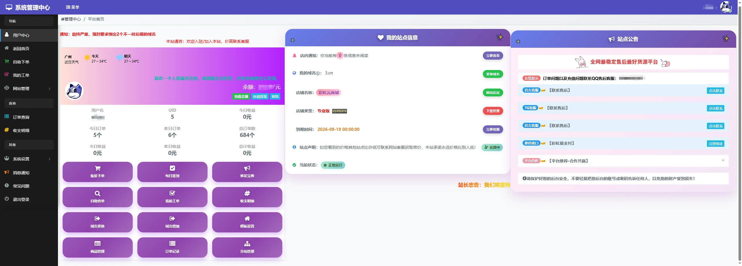
Task: Click the 每日签到 tile
Action: pos(172,172)
